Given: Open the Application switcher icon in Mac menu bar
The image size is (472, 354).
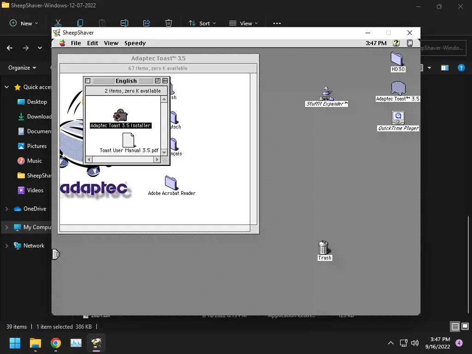Looking at the screenshot, I should point(410,43).
